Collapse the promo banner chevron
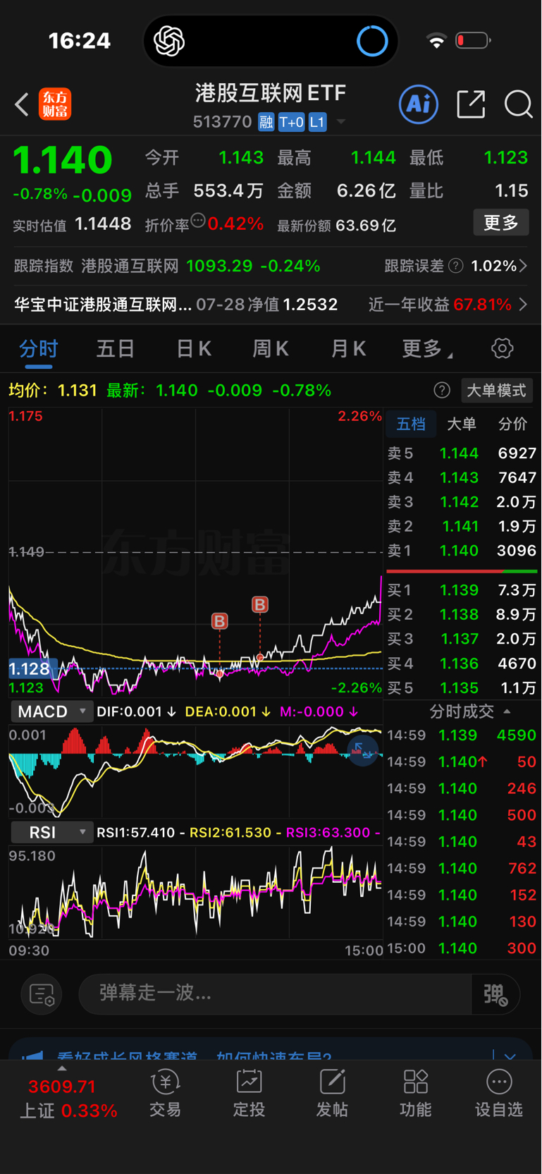Screen dimensions: 542x1174 pyautogui.click(x=510, y=1056)
